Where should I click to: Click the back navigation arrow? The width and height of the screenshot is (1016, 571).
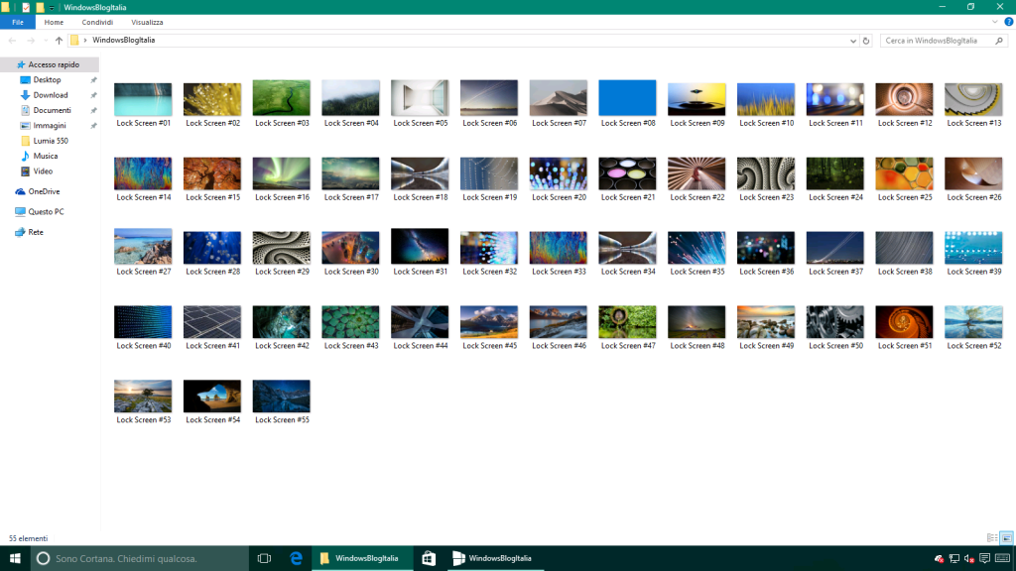pyautogui.click(x=12, y=41)
